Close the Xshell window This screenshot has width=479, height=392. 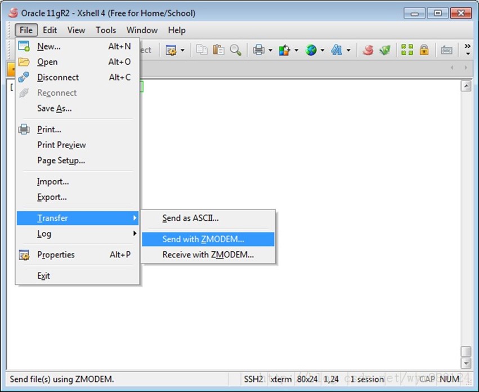pos(461,14)
